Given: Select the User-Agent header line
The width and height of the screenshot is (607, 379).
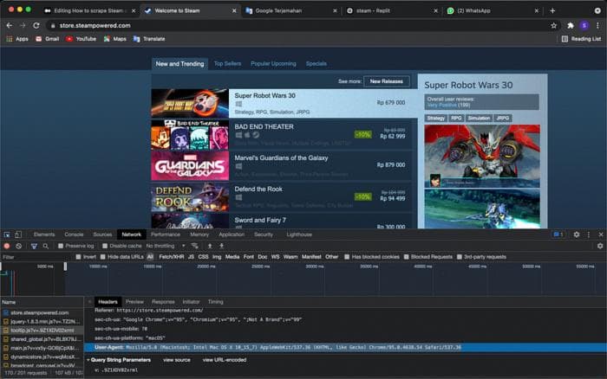Looking at the screenshot, I should [x=345, y=348].
